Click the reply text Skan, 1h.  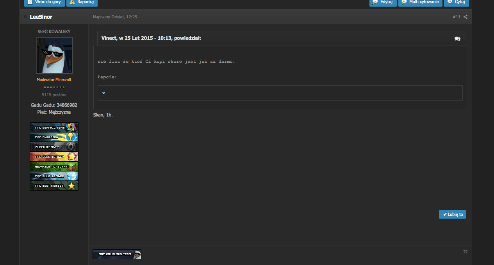click(103, 115)
